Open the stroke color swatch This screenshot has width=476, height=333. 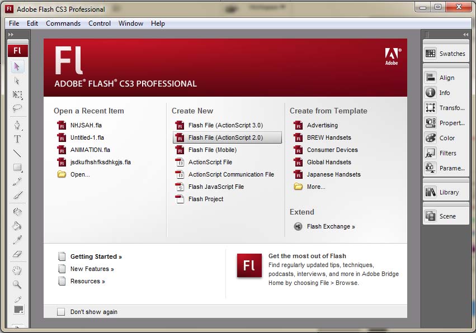[18, 310]
